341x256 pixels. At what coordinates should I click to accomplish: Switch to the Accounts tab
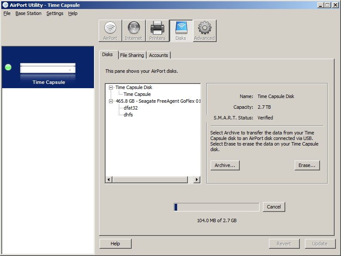click(x=158, y=55)
